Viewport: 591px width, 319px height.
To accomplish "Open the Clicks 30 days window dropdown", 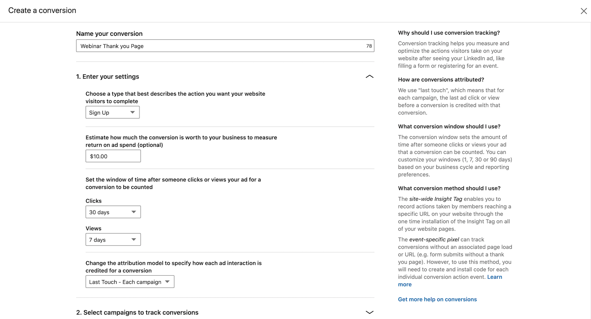I will 113,212.
